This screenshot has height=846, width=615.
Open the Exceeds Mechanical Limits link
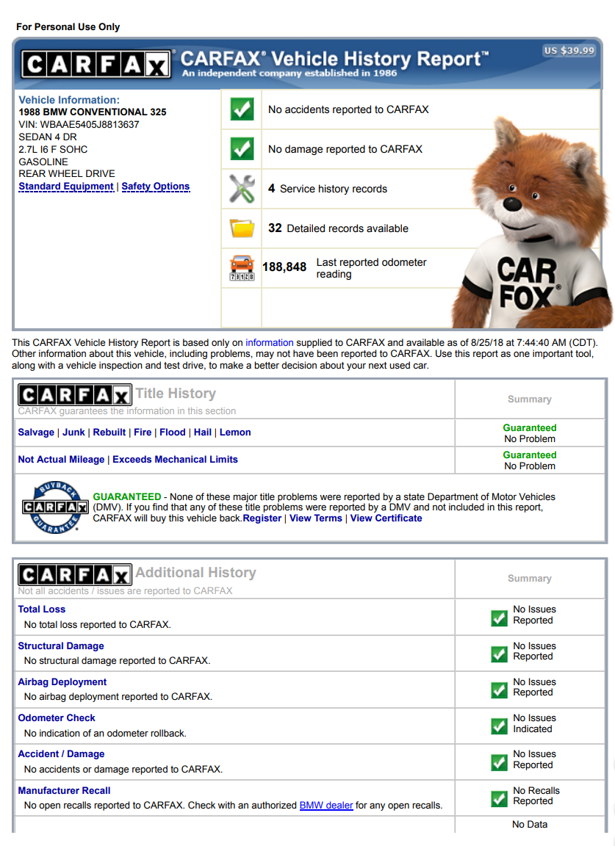(x=175, y=459)
